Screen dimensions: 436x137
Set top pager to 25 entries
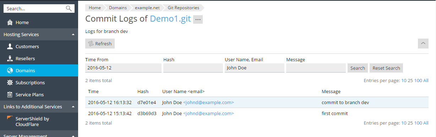(x=410, y=80)
